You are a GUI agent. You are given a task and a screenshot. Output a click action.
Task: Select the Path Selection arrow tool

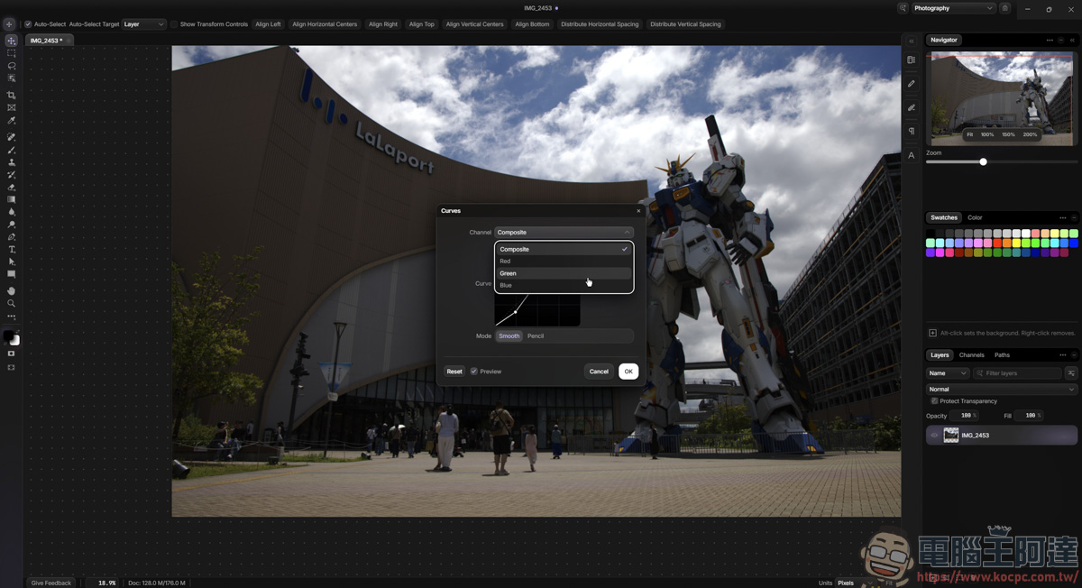click(12, 262)
